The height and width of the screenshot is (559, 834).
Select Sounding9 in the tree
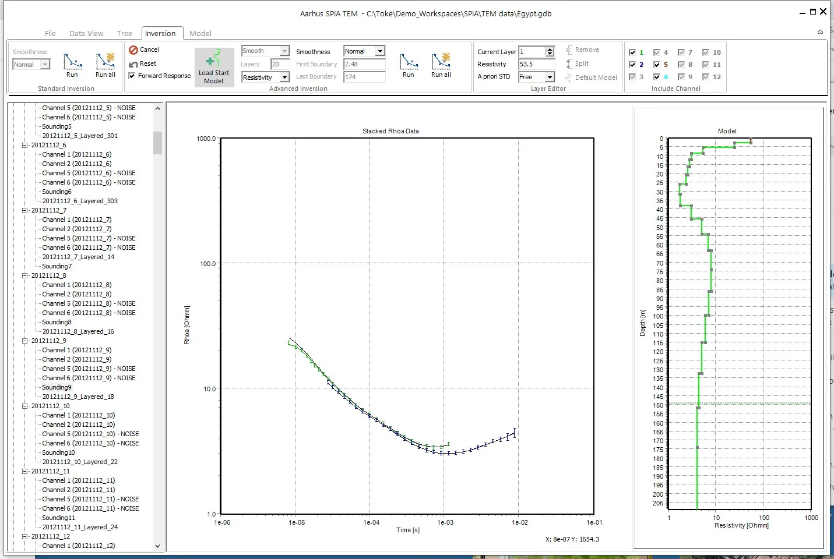pos(57,387)
